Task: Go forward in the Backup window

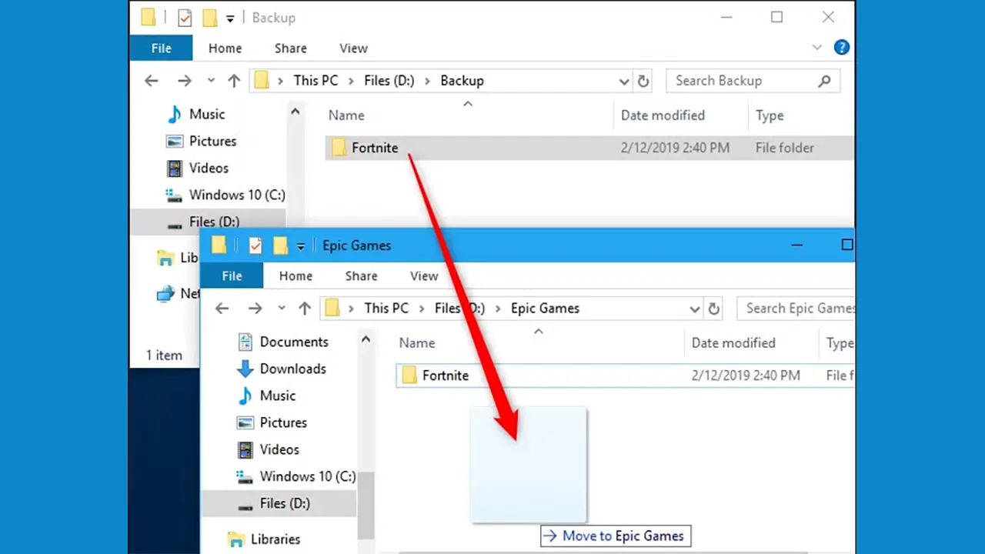Action: pyautogui.click(x=185, y=81)
